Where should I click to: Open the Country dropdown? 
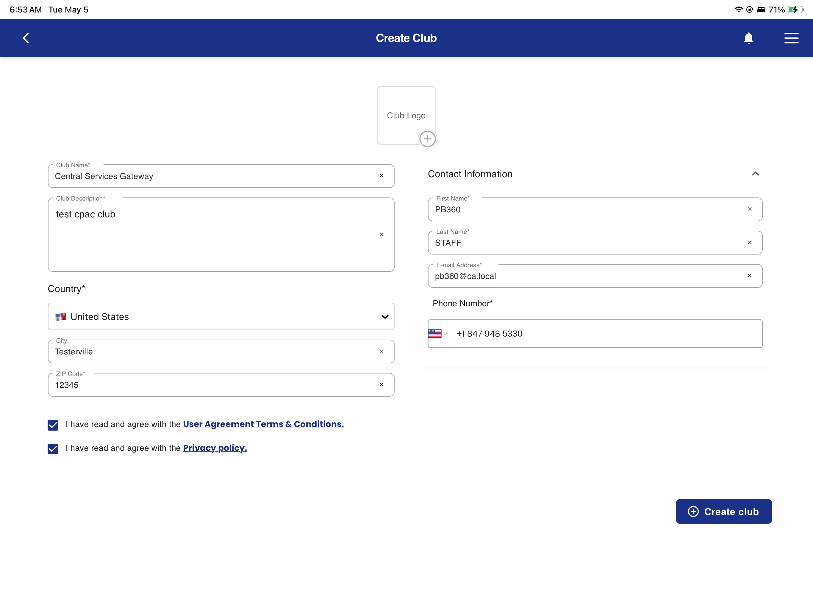221,317
